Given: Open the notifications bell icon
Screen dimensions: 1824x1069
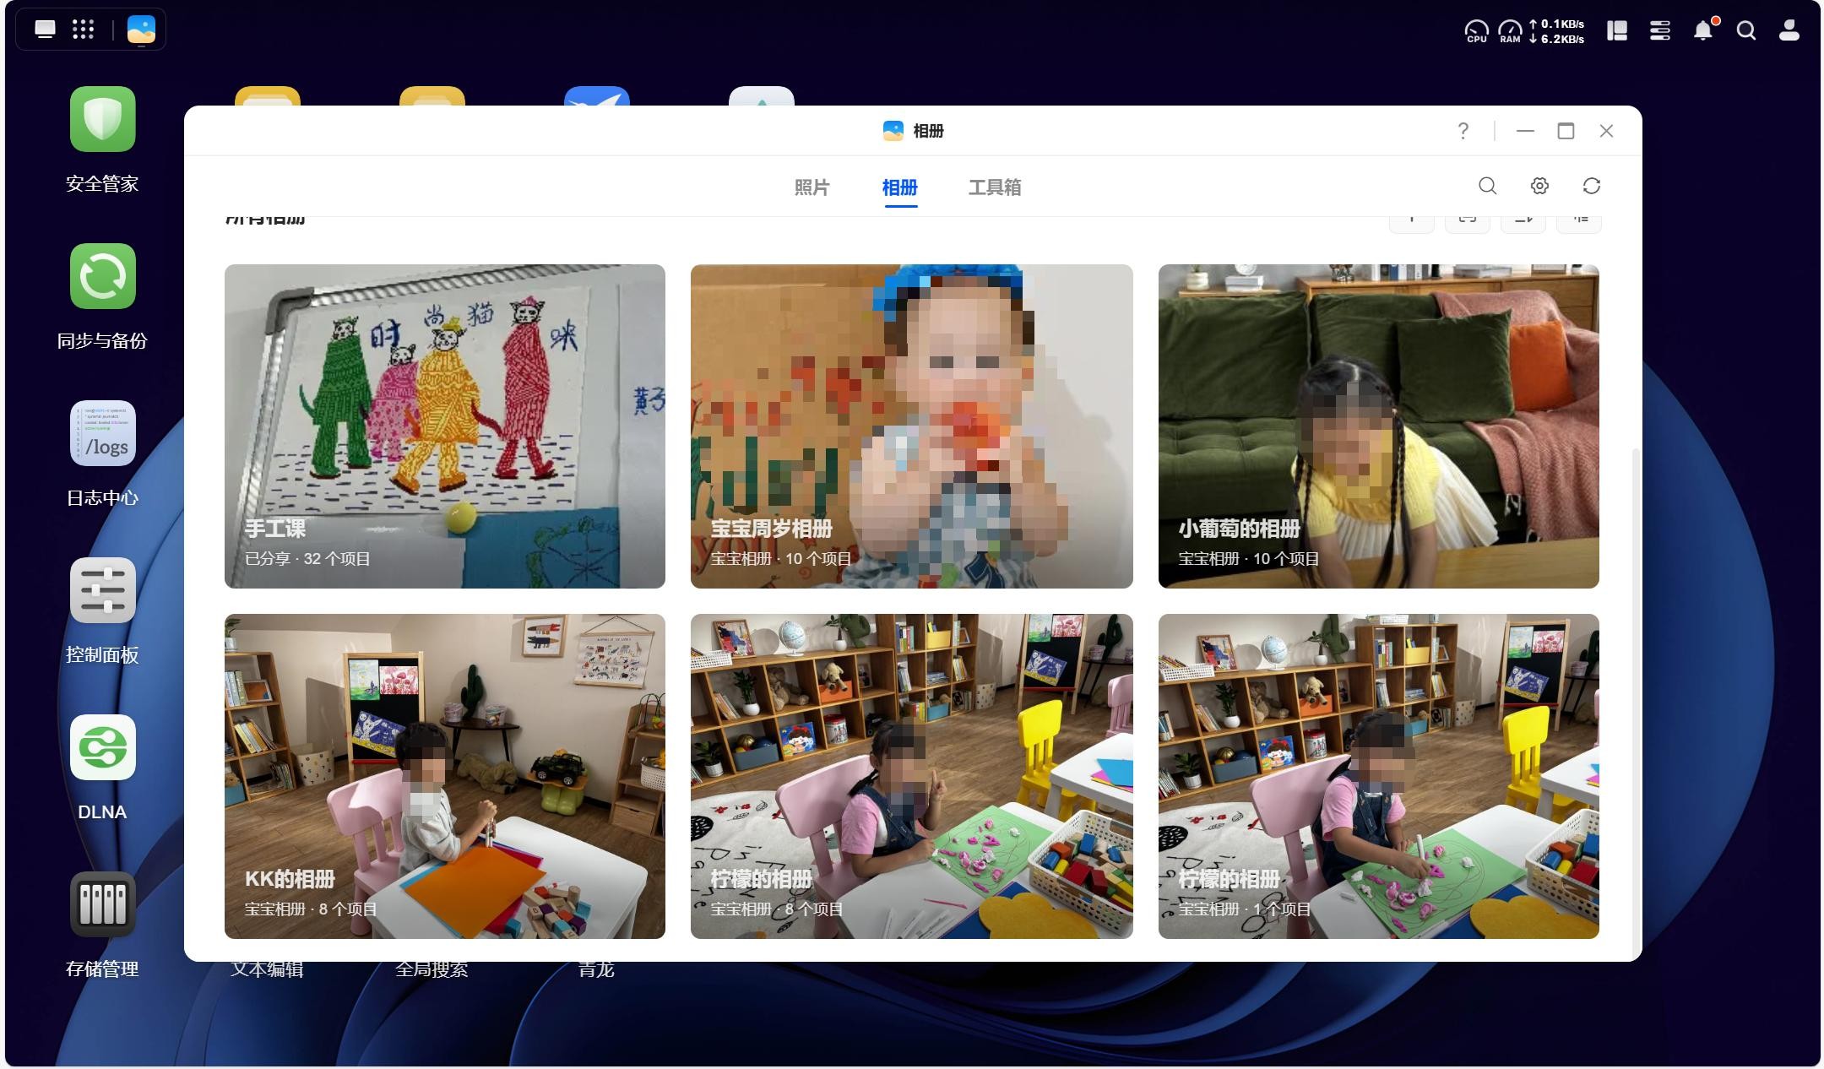Looking at the screenshot, I should click(x=1703, y=31).
